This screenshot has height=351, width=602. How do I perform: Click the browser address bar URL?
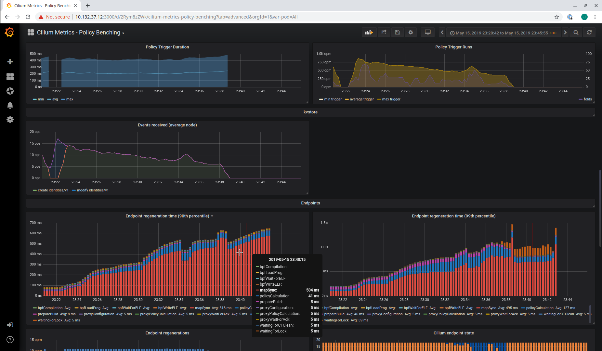click(x=186, y=17)
